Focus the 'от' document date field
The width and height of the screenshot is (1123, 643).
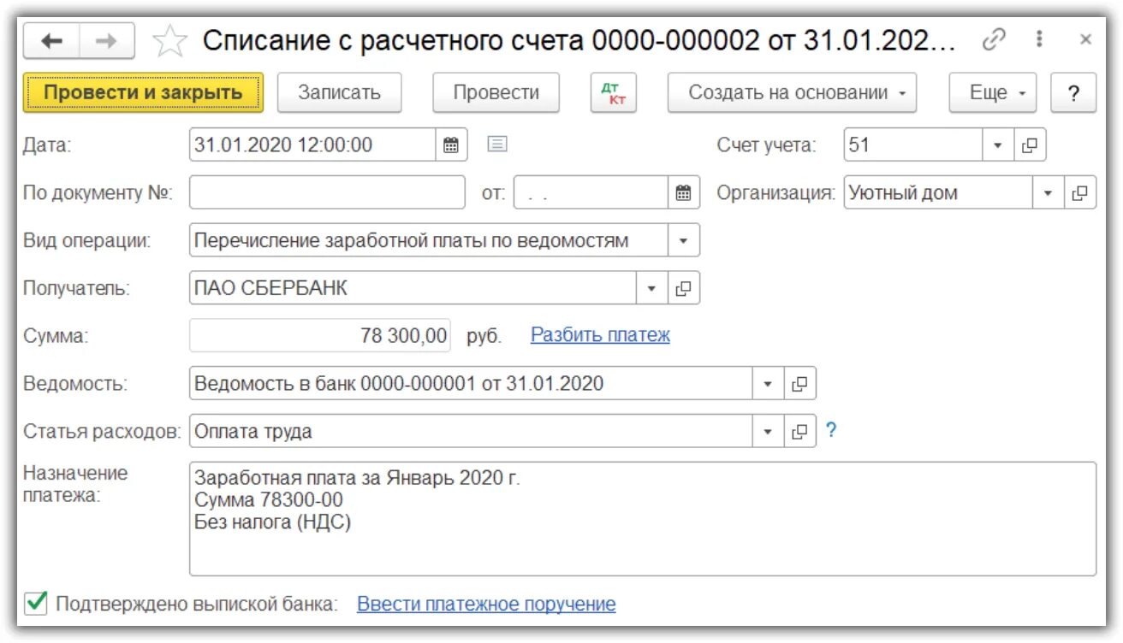click(591, 193)
